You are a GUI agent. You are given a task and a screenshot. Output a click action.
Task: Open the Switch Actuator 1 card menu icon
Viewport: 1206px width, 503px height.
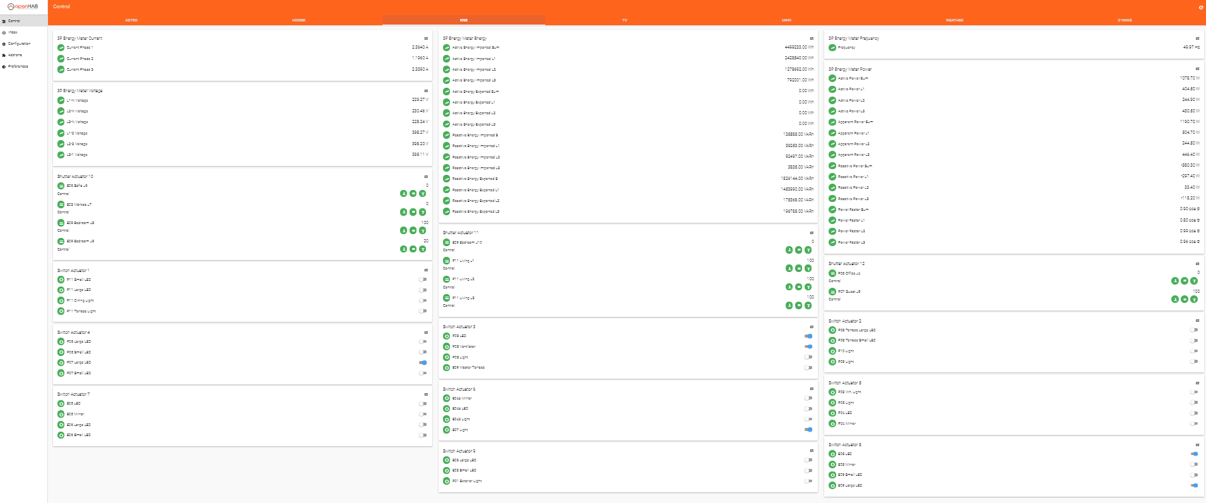(x=426, y=270)
